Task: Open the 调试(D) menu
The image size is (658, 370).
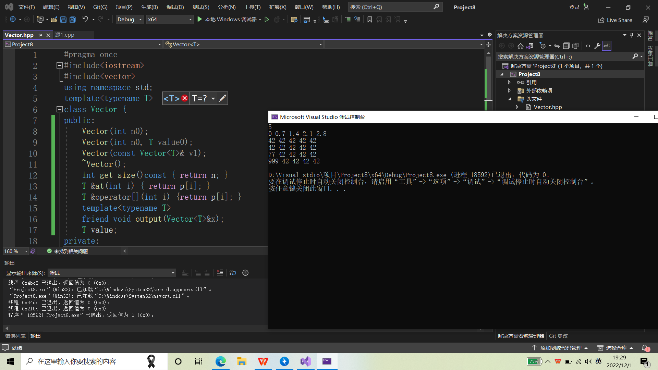Action: pyautogui.click(x=175, y=7)
